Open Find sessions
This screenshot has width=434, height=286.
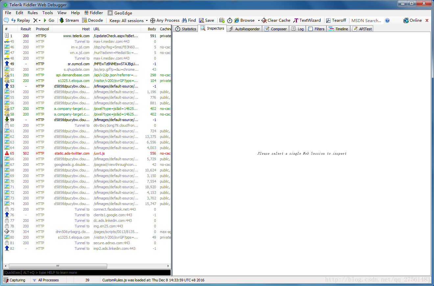189,20
